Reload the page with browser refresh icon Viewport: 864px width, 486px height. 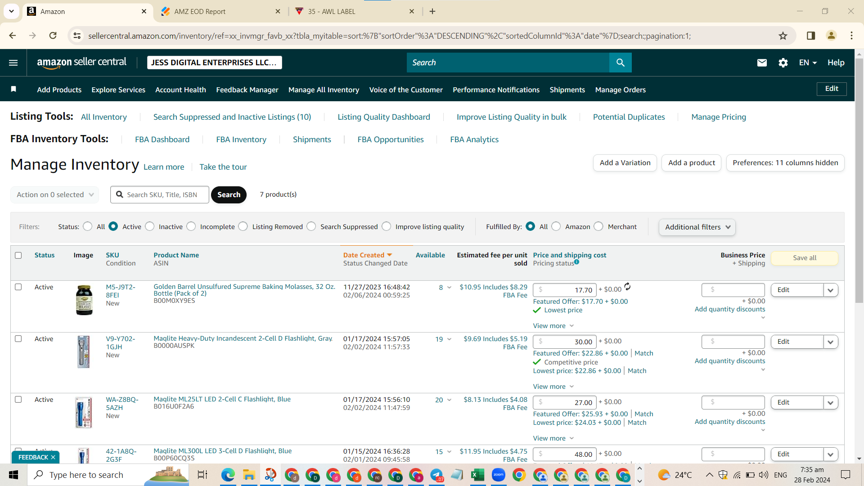(x=53, y=36)
